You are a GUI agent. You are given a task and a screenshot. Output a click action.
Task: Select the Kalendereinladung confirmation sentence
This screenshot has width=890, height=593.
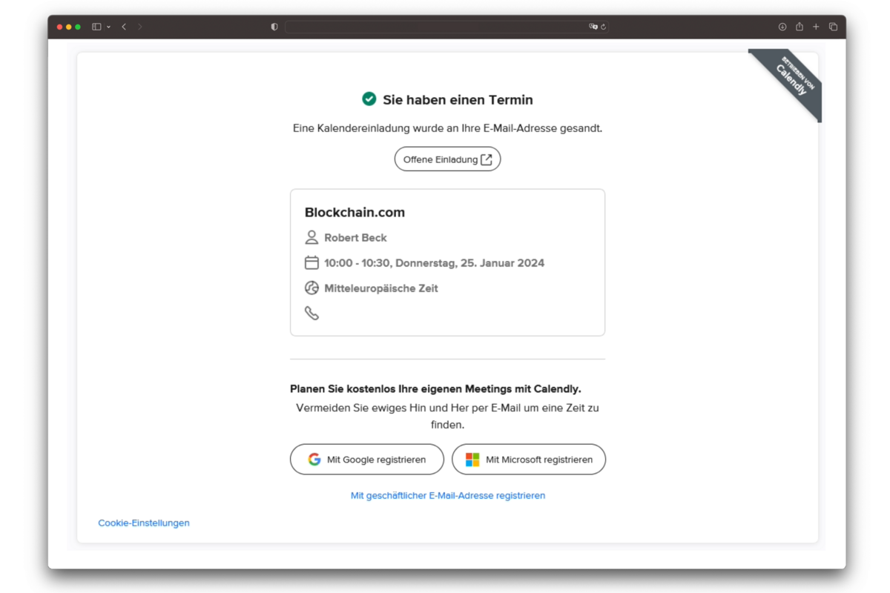point(447,128)
